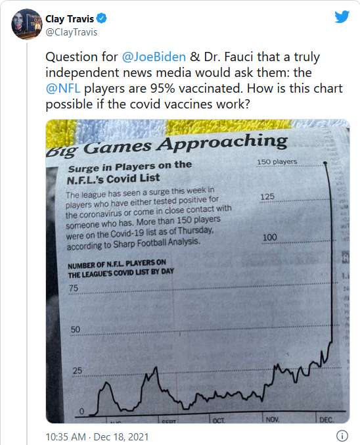Click the 75 gridline label on chart
This screenshot has height=445, width=360.
[x=74, y=288]
